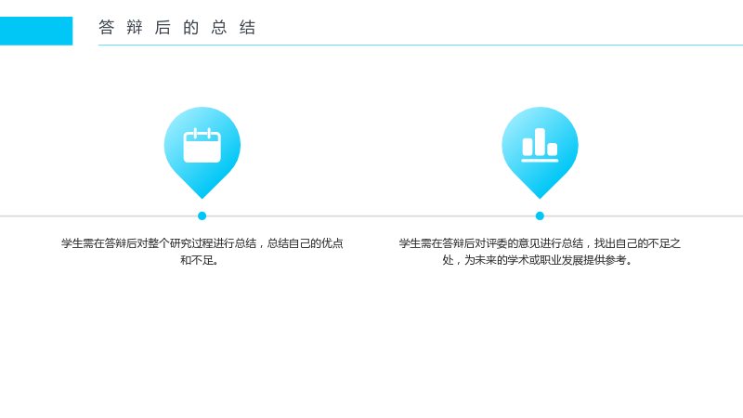This screenshot has width=743, height=418.
Task: Click the bar chart icon in right pin
Action: (x=540, y=145)
